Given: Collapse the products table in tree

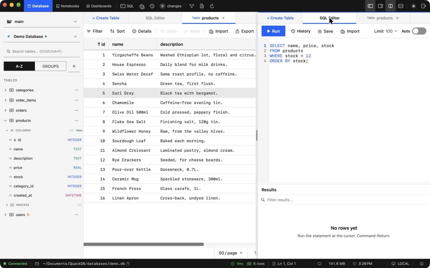Looking at the screenshot, I should pos(5,120).
